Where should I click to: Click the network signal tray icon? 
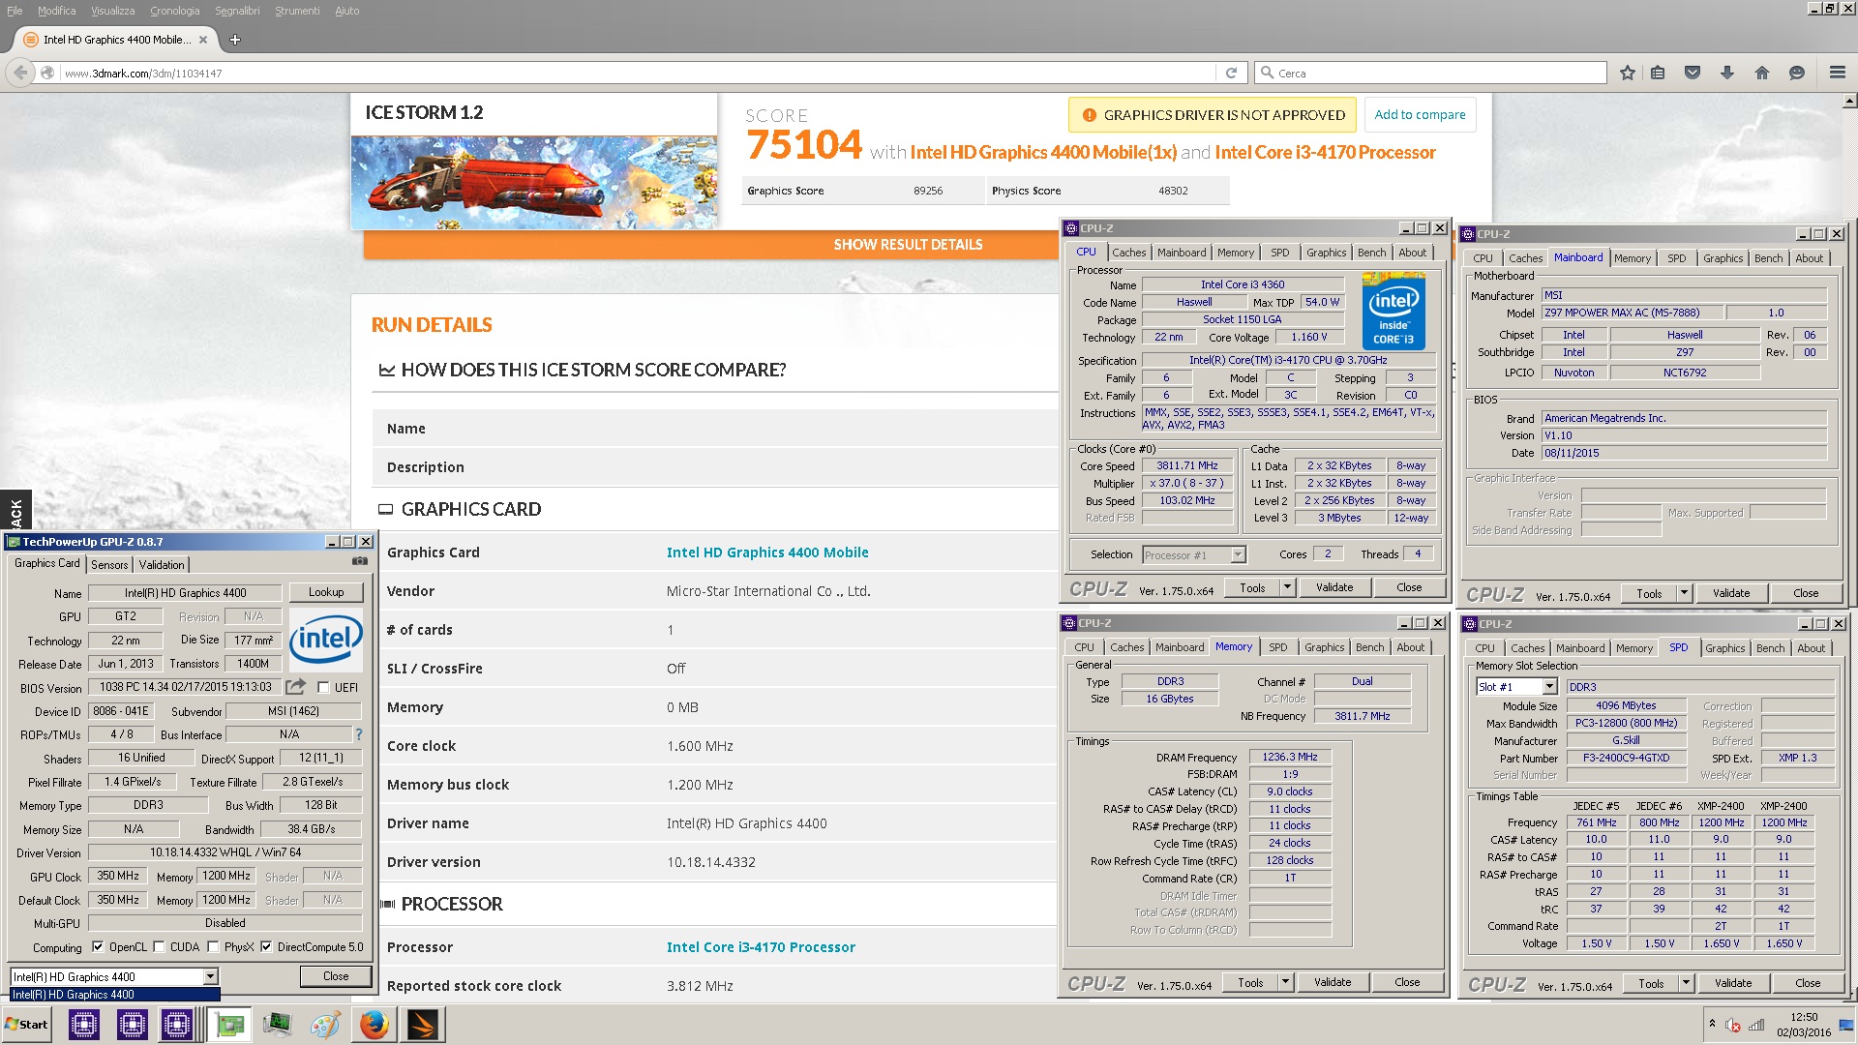pos(1756,1025)
